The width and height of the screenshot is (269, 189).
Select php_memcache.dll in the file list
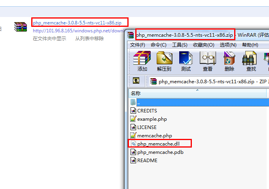[x=158, y=144]
